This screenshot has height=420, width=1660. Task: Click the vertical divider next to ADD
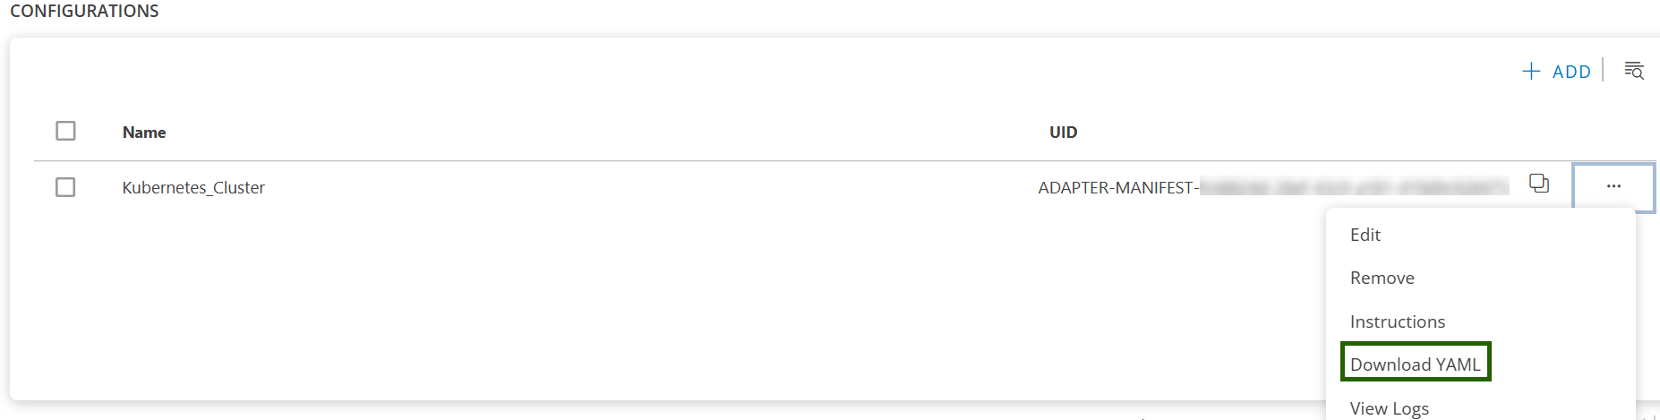pyautogui.click(x=1603, y=70)
